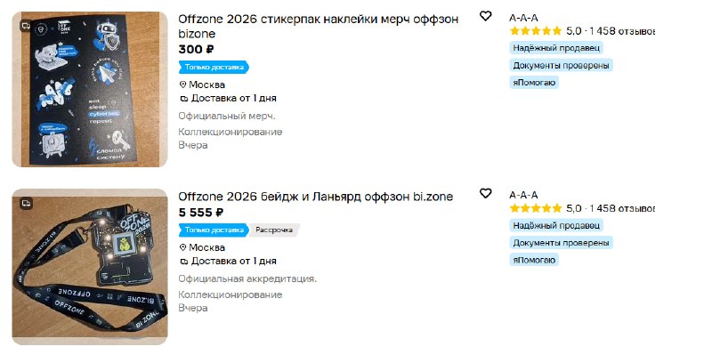
Task: Favorite the Offzone stickerpack listing with heart icon
Action: [485, 16]
